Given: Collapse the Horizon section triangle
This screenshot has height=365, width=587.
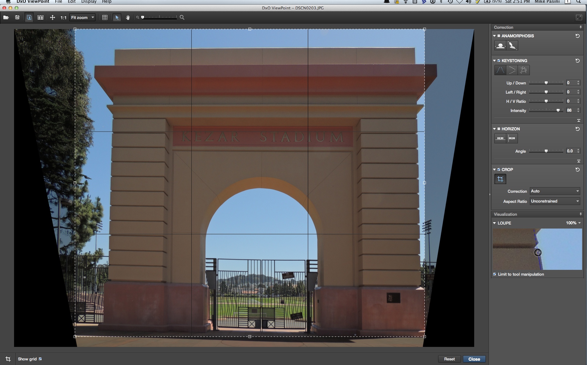Looking at the screenshot, I should (494, 129).
